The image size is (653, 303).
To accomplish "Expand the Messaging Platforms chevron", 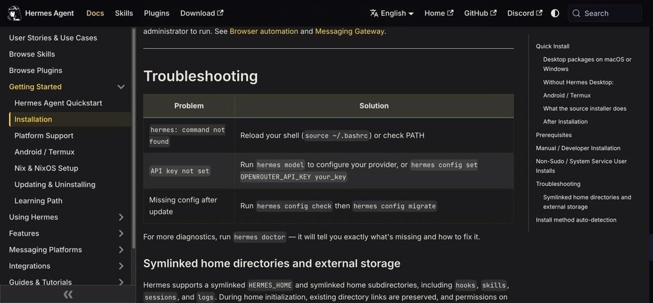I will click(x=121, y=250).
